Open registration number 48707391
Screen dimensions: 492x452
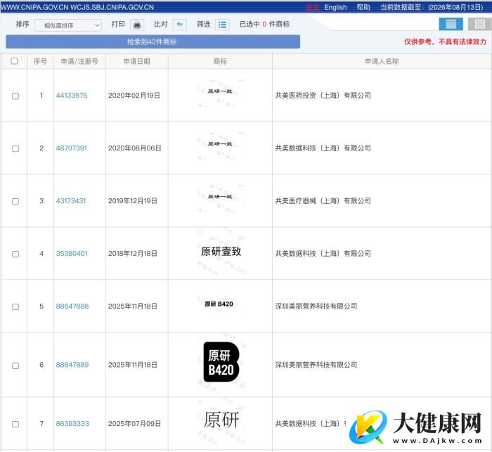click(72, 148)
